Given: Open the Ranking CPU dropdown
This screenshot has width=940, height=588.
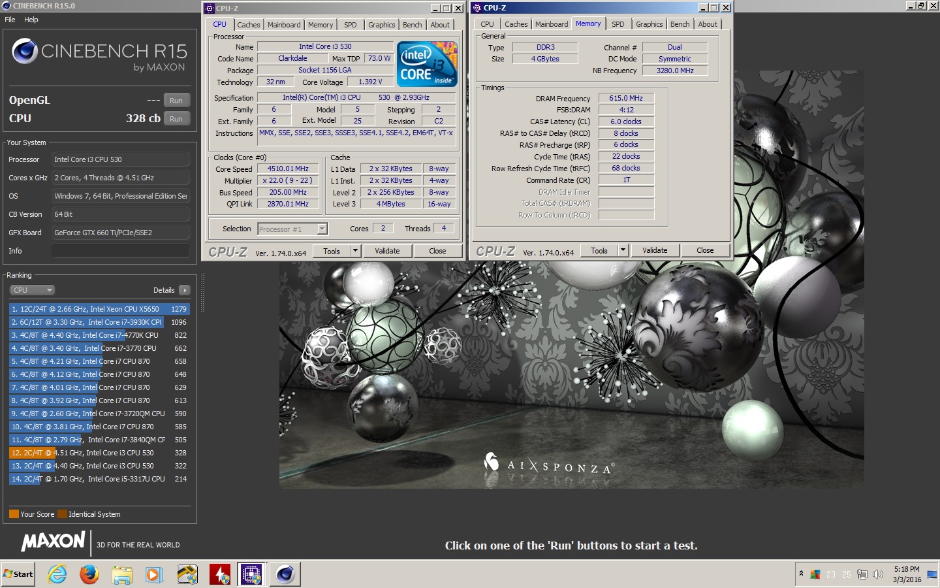Looking at the screenshot, I should pyautogui.click(x=32, y=290).
